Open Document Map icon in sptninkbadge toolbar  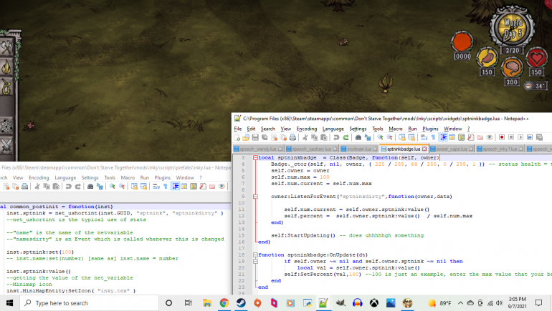[x=462, y=137]
